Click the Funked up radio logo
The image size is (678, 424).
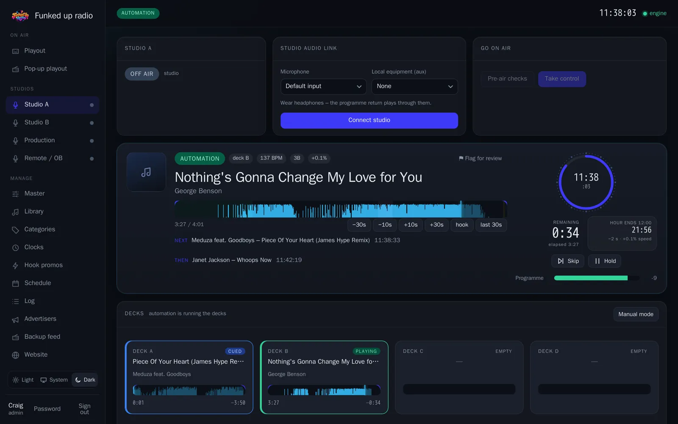(x=20, y=16)
